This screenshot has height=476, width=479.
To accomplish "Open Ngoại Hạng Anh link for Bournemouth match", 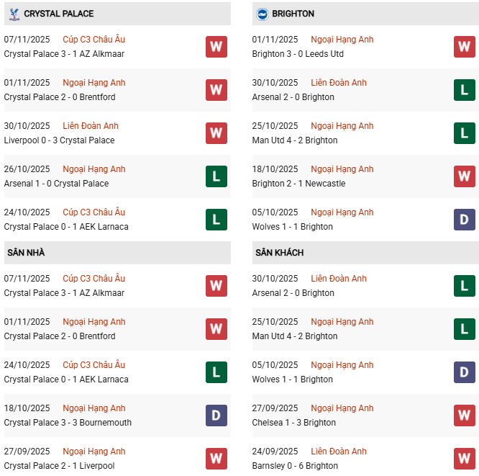I will click(93, 408).
